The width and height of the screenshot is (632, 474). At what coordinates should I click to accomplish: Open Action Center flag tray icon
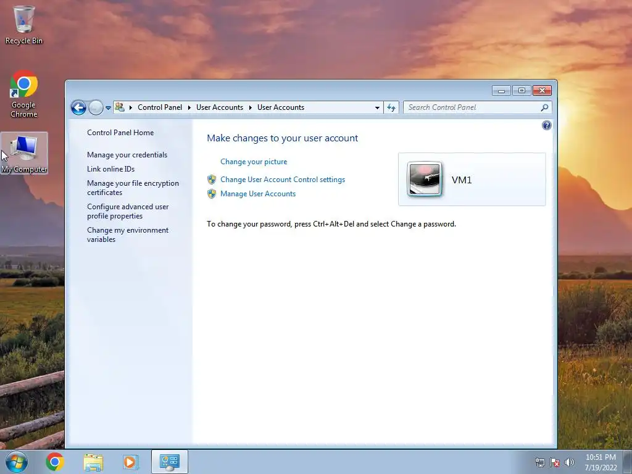point(555,462)
